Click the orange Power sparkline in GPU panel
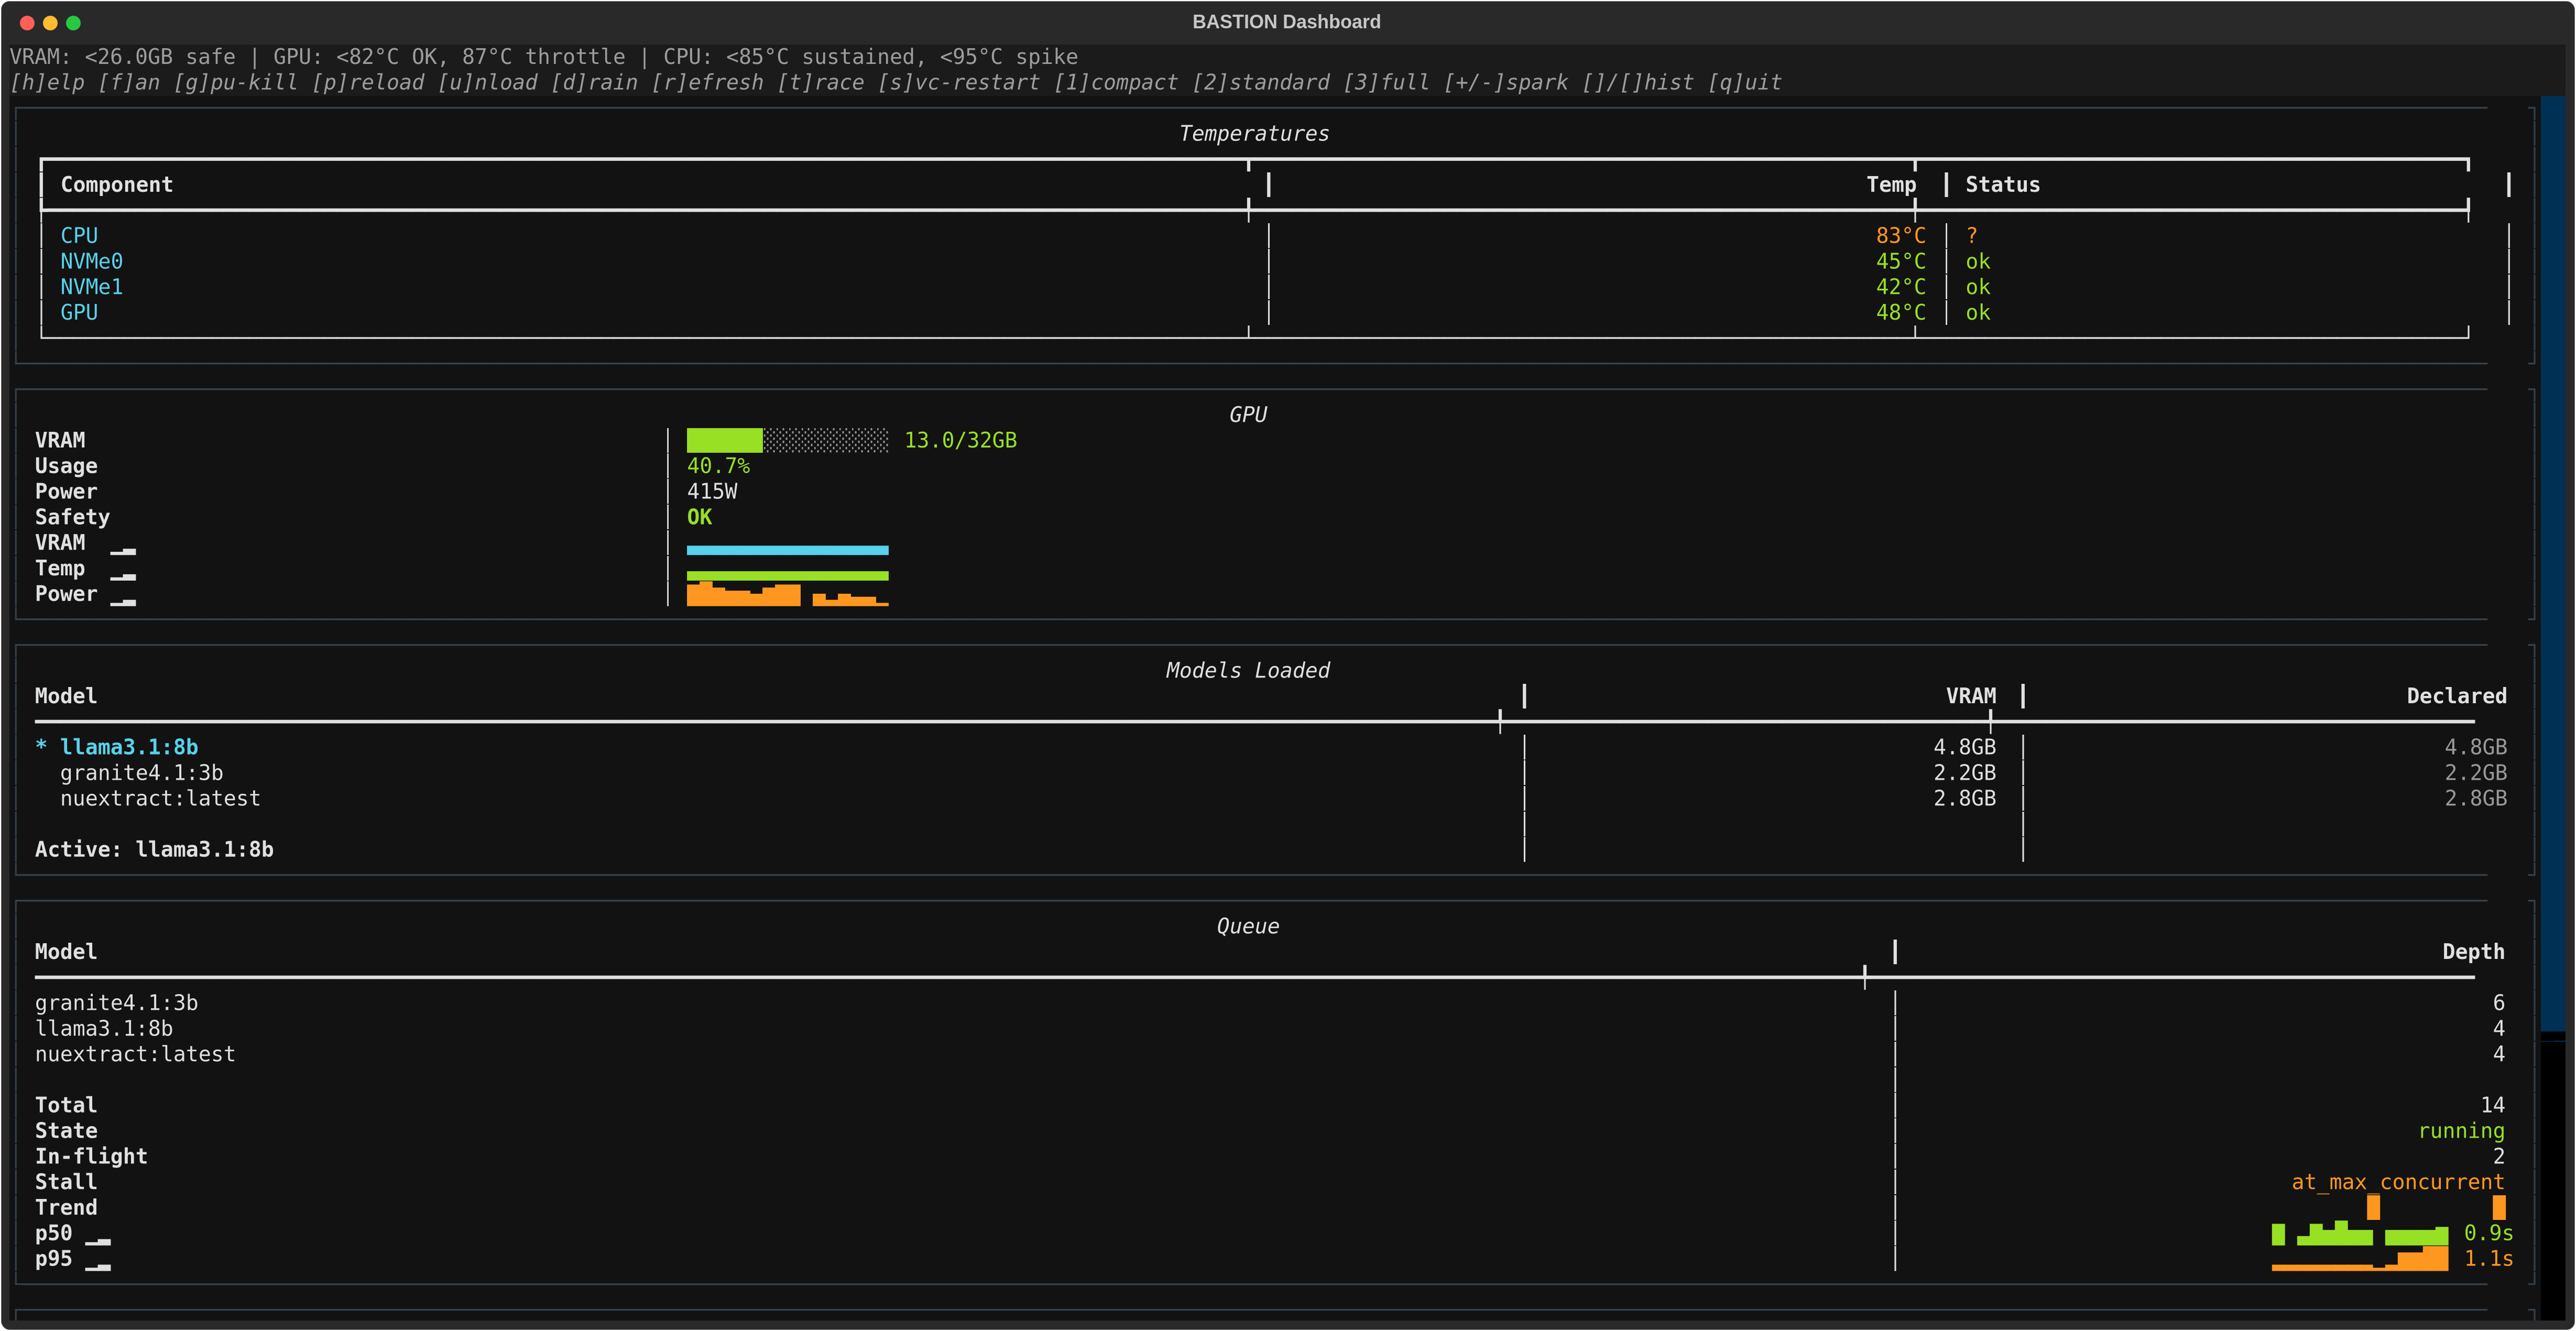 (x=787, y=594)
